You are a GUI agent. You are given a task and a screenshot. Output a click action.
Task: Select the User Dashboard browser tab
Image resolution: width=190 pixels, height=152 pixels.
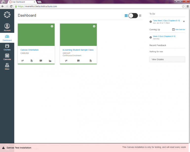(22, 2)
